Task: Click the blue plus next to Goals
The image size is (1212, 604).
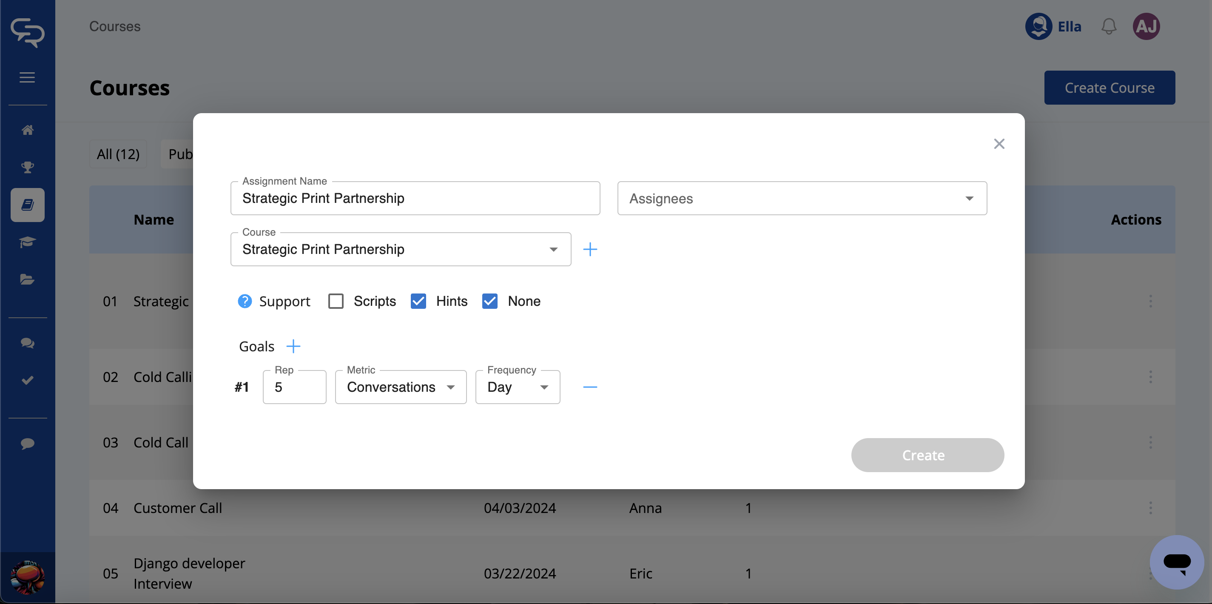Action: 293,347
